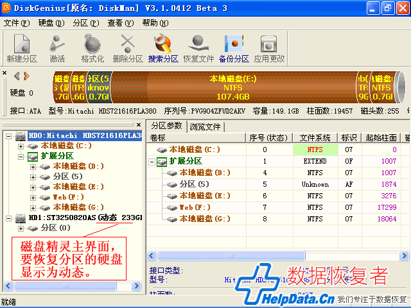Expand 分区(0) under HD1 in tree
The width and height of the screenshot is (411, 308).
coord(21,228)
